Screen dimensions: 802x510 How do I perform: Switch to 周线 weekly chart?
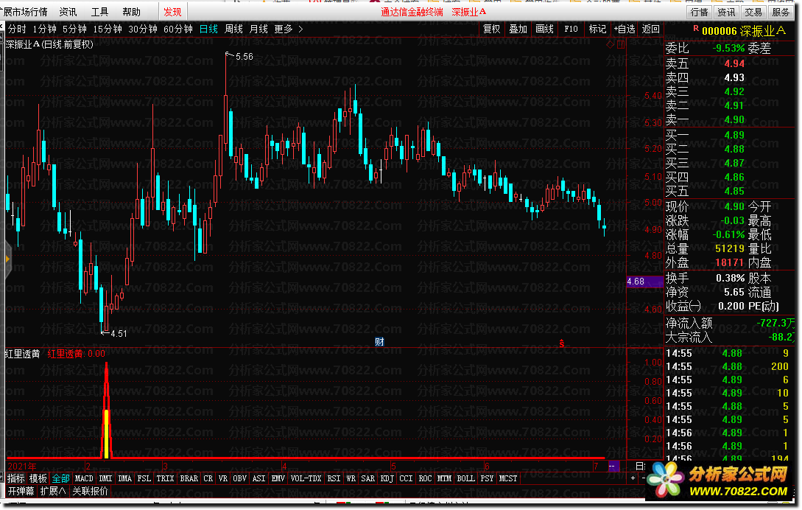point(233,29)
